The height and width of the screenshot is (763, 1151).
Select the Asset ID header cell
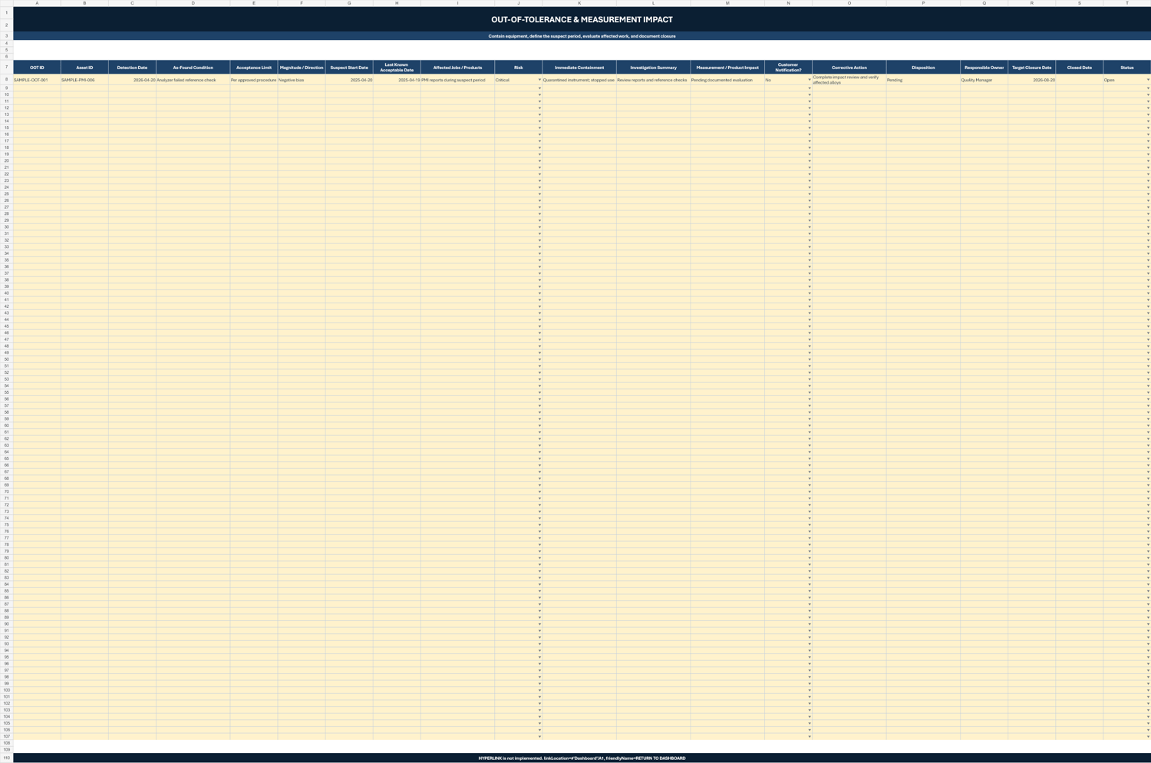point(84,68)
